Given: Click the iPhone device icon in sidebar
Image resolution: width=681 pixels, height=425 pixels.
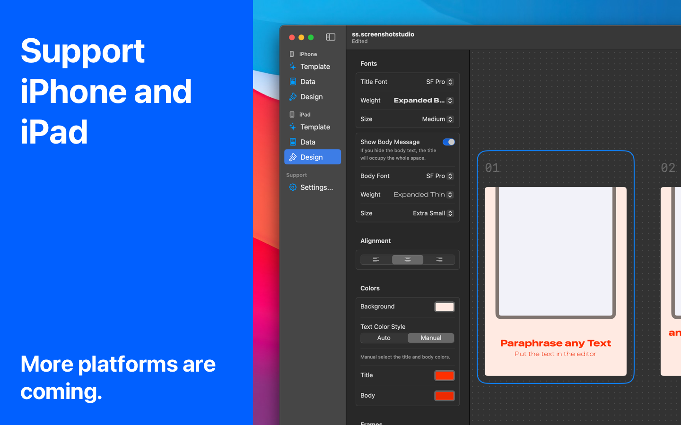Looking at the screenshot, I should (x=292, y=54).
